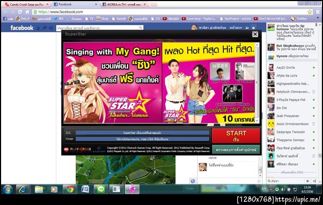
Task: Close the SuperStar launcher dialog
Action: (x=255, y=34)
